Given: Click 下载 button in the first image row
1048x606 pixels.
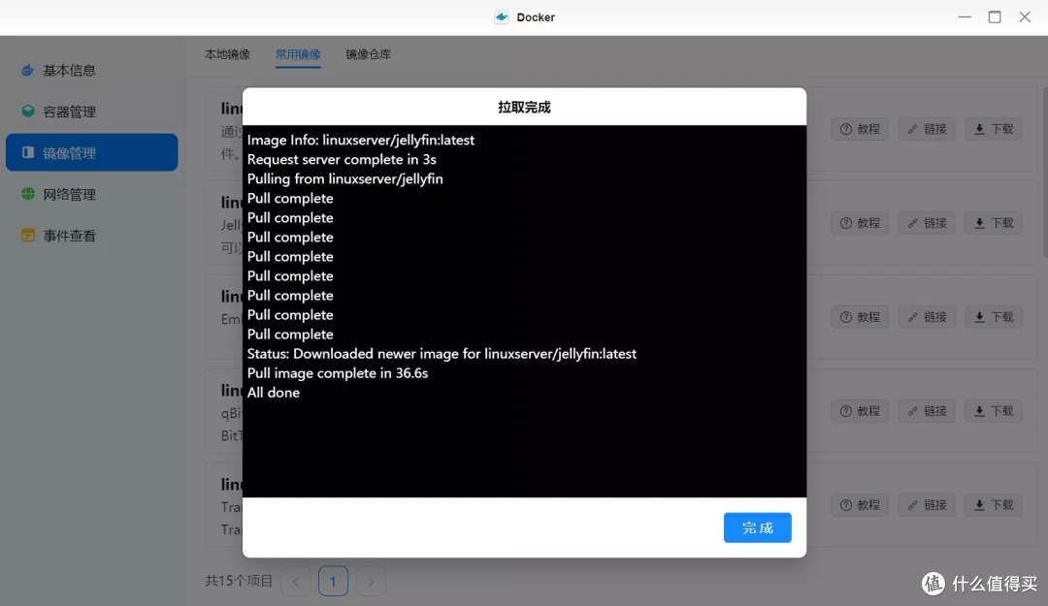Looking at the screenshot, I should pyautogui.click(x=994, y=129).
